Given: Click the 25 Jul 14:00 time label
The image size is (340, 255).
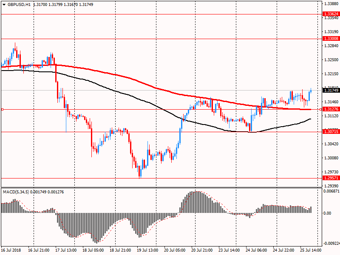Looking at the screenshot, I should [311, 250].
